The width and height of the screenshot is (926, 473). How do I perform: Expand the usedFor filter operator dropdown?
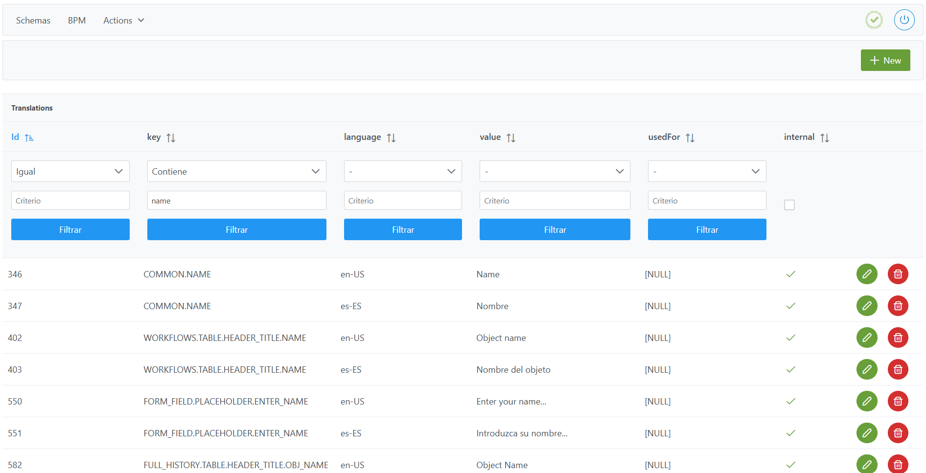707,171
